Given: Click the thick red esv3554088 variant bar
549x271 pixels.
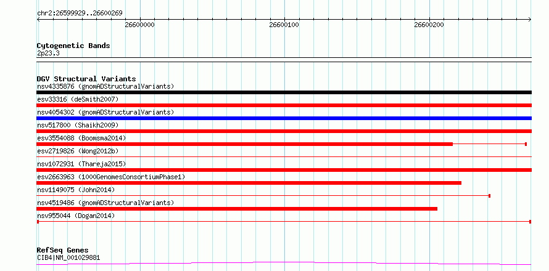Looking at the screenshot, I should [x=244, y=144].
